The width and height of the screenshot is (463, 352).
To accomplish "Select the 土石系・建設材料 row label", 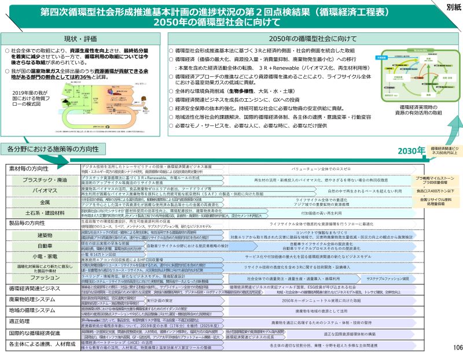I will point(45,213).
